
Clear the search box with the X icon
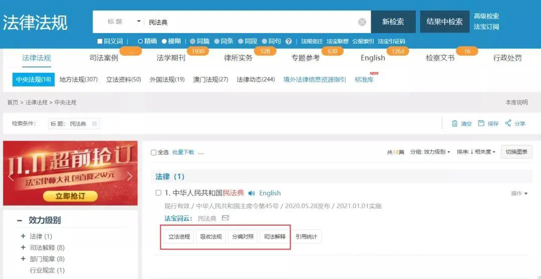(x=362, y=22)
